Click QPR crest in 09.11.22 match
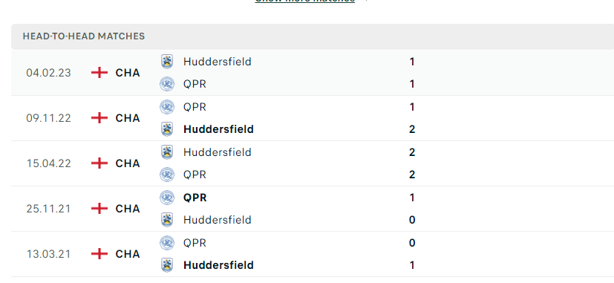 pyautogui.click(x=167, y=107)
